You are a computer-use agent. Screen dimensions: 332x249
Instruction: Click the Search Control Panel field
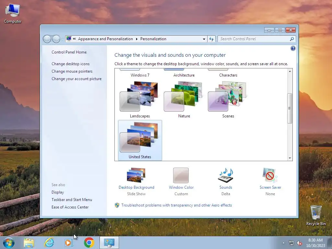[257, 39]
